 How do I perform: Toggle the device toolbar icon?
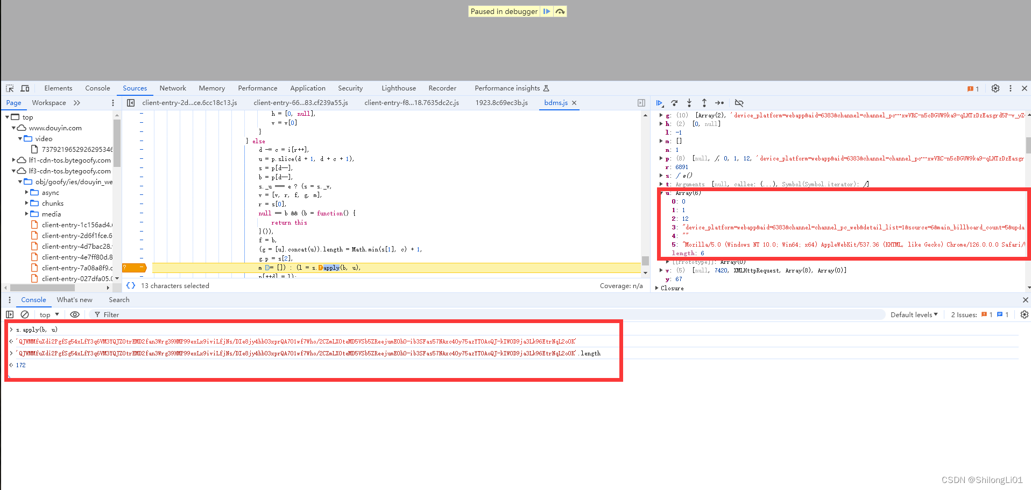tap(25, 88)
